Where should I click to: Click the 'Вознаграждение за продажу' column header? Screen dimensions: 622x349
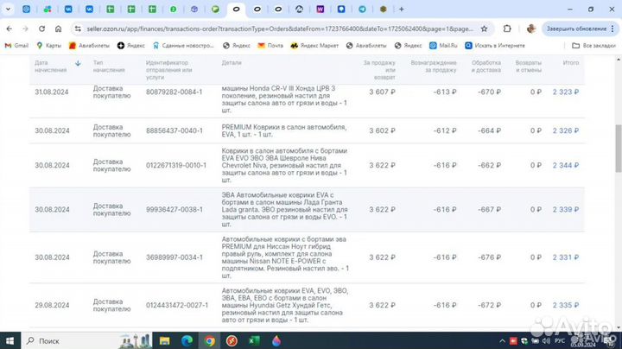click(x=434, y=67)
